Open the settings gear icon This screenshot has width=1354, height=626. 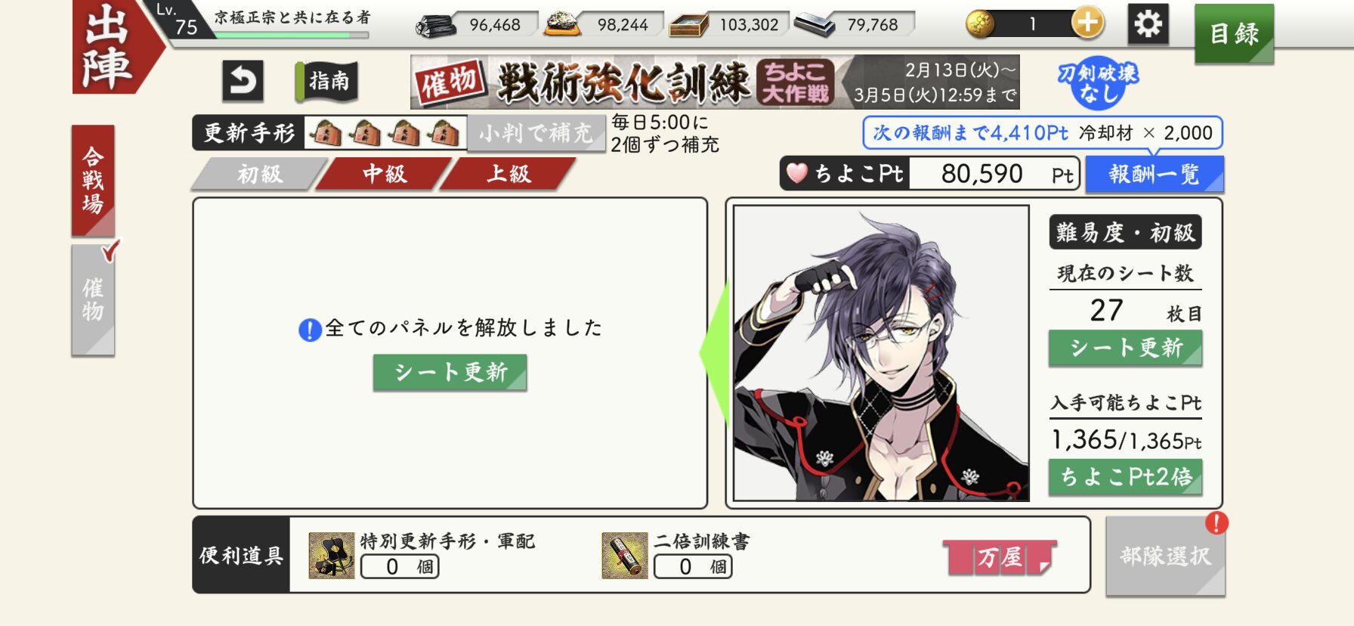1148,24
